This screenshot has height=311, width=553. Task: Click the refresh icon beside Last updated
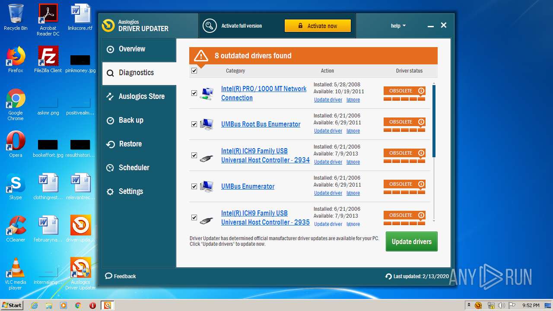388,276
